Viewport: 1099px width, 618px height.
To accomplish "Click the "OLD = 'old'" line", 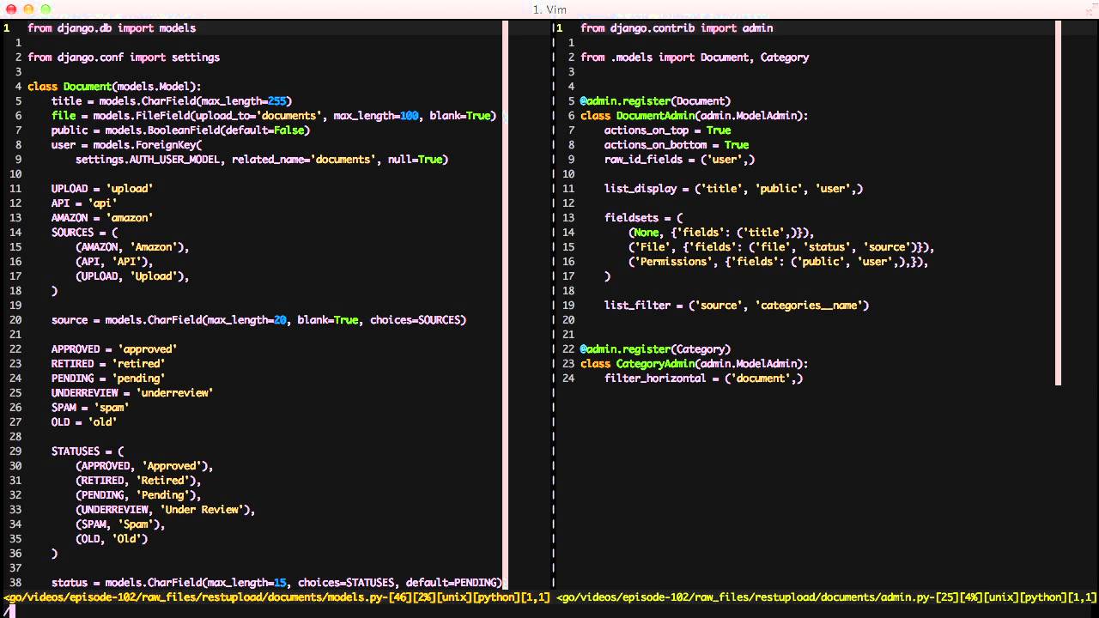I will [x=84, y=422].
